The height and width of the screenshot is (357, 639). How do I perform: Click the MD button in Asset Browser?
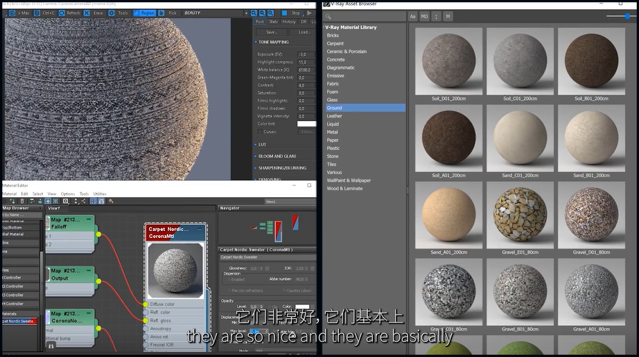[424, 17]
